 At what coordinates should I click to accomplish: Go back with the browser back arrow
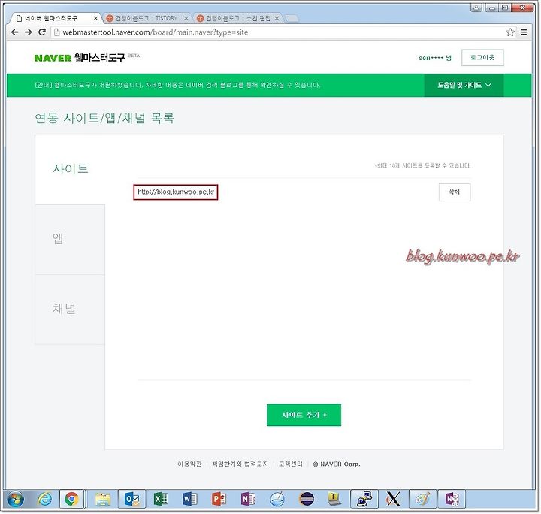pos(14,32)
